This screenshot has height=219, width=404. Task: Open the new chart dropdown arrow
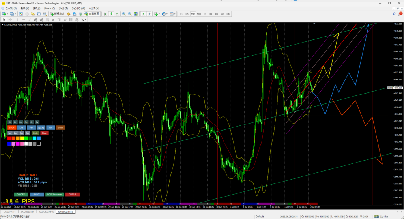coord(7,14)
